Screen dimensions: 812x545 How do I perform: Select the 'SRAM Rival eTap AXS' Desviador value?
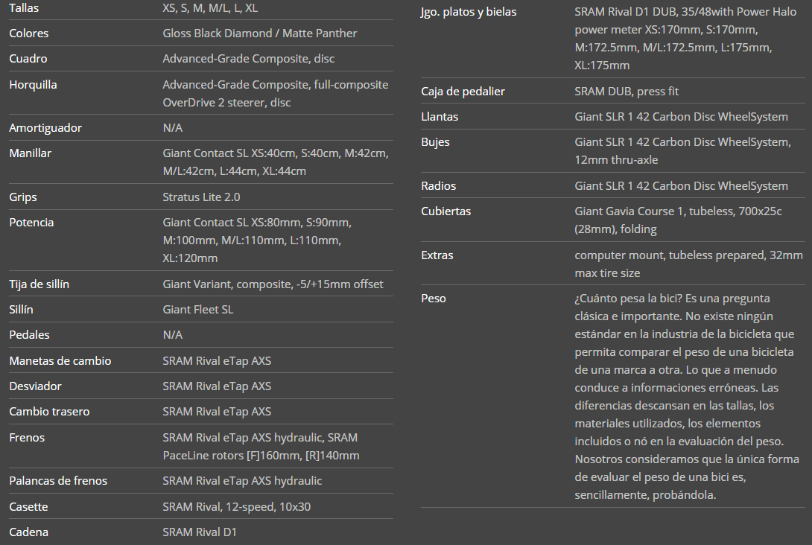pos(217,386)
